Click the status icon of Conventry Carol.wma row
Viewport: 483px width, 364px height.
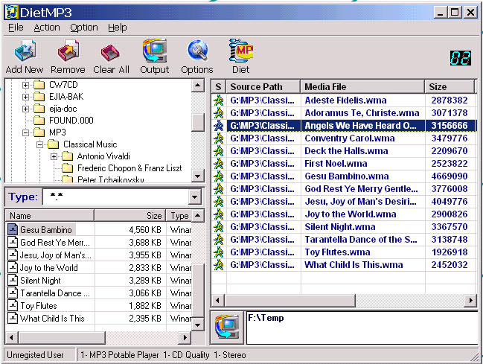pyautogui.click(x=219, y=138)
